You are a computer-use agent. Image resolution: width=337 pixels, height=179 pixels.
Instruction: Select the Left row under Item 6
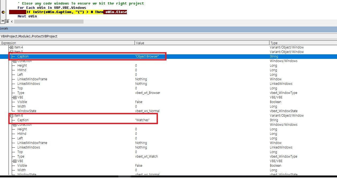pos(168,138)
